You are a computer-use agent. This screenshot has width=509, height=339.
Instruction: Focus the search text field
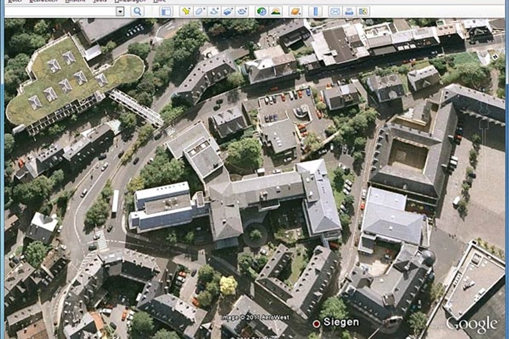point(60,11)
